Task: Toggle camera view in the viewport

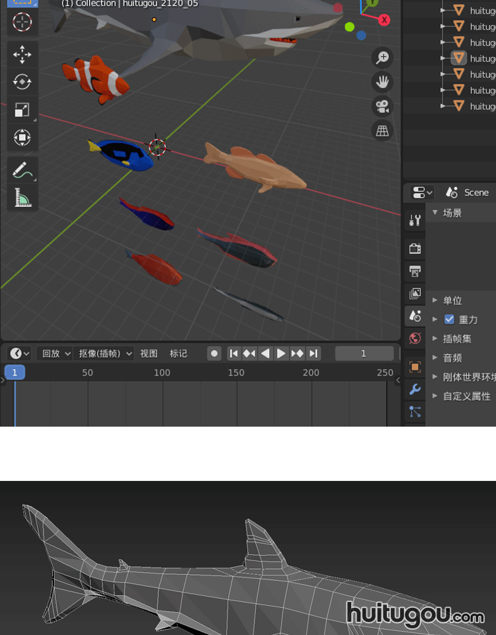Action: click(382, 106)
